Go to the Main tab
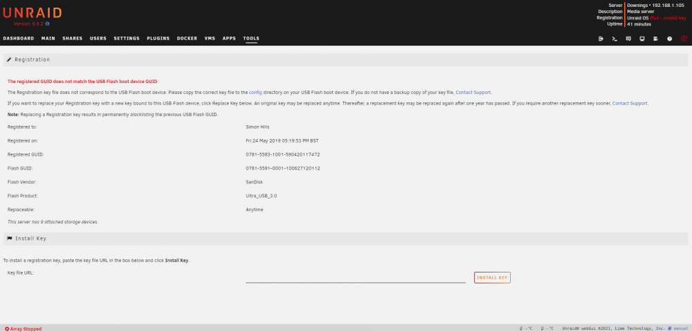 [48, 38]
